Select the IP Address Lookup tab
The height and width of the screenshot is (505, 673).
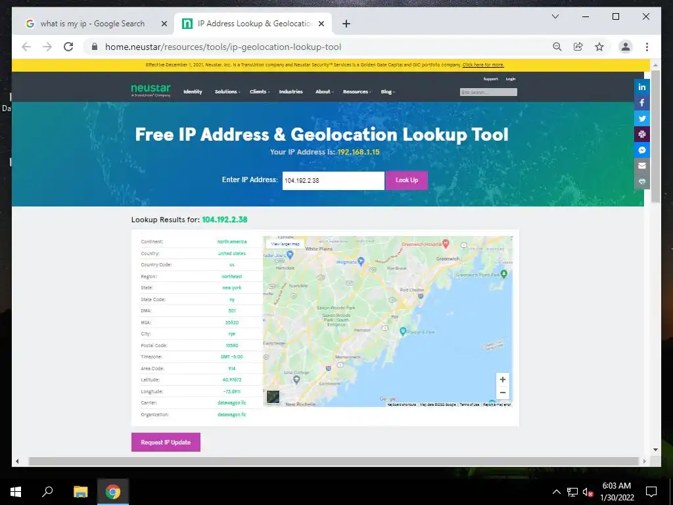point(253,24)
